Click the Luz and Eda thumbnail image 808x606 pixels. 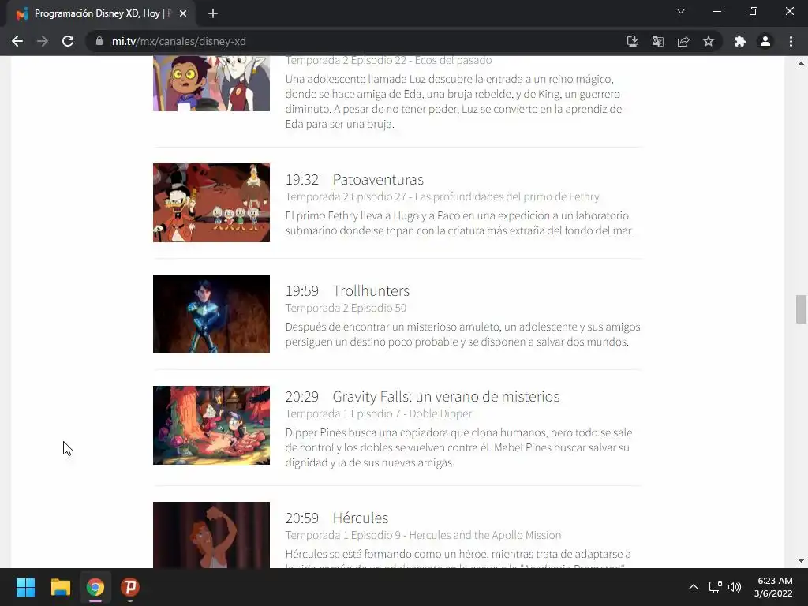211,84
